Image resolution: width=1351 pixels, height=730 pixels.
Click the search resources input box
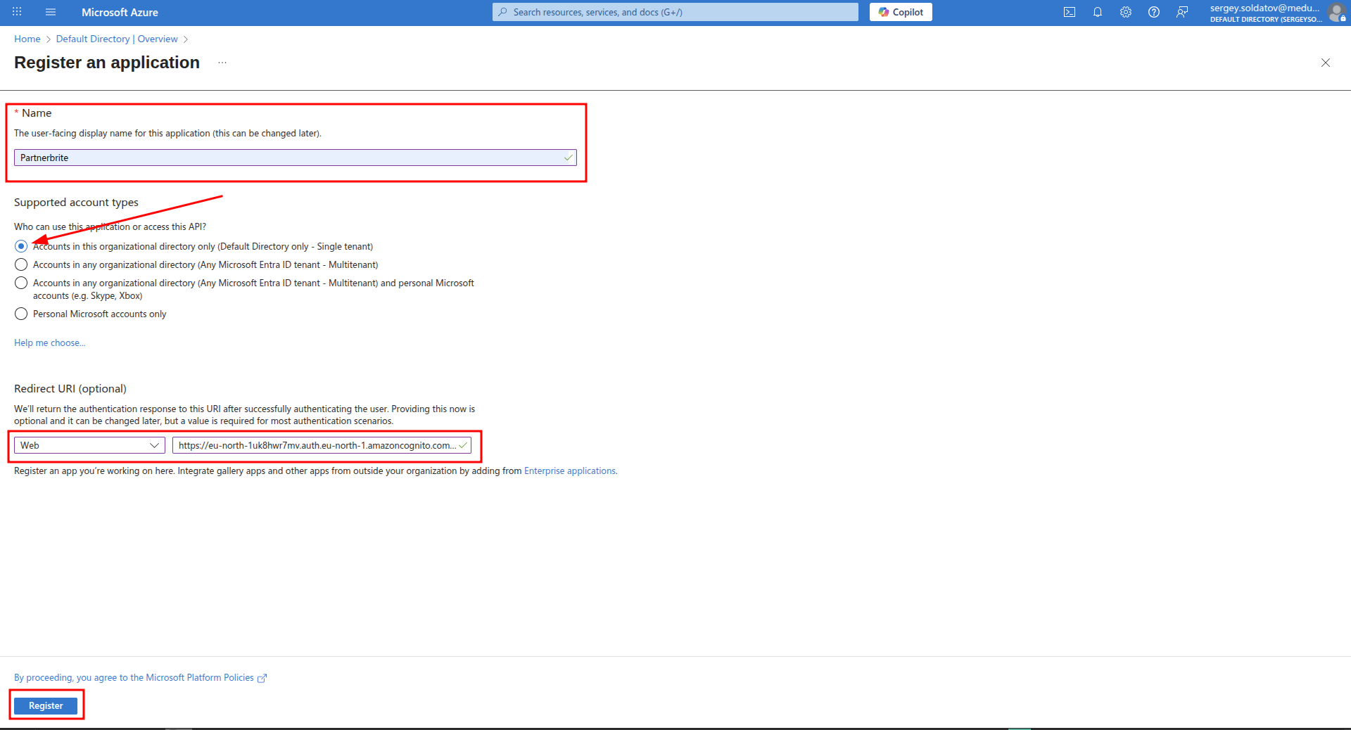675,12
